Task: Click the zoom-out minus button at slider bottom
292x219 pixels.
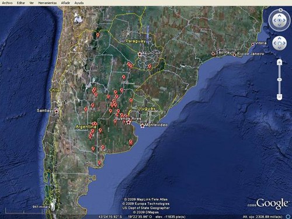Action: click(279, 97)
